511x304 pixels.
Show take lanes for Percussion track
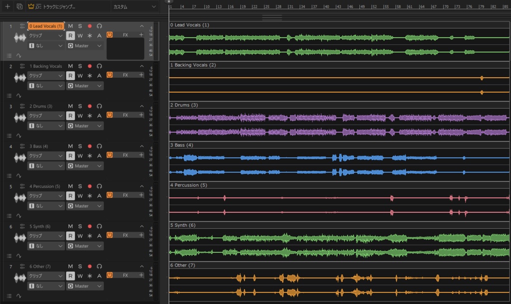click(9, 216)
